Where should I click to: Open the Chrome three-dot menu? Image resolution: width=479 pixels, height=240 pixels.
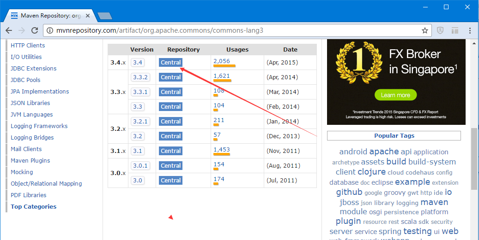point(470,30)
